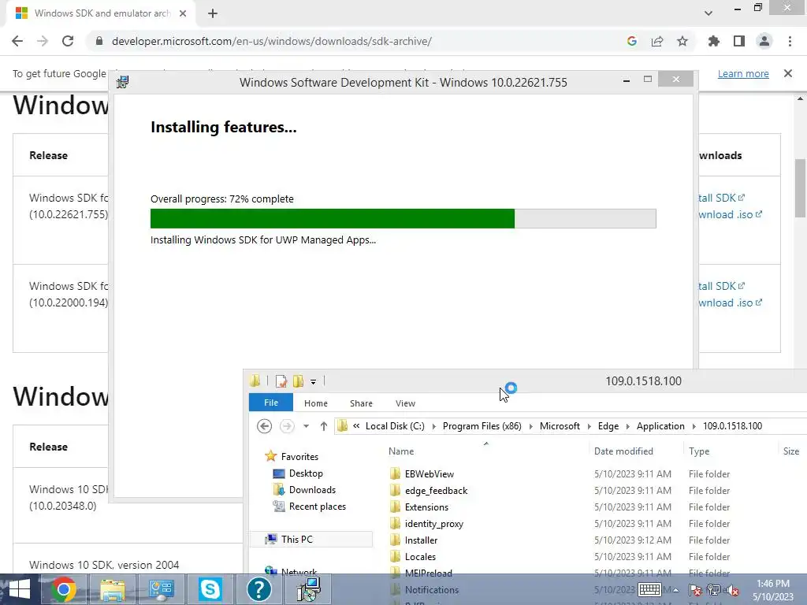807x605 pixels.
Task: Click New folder icon in Explorer quick access toolbar
Action: tap(298, 381)
